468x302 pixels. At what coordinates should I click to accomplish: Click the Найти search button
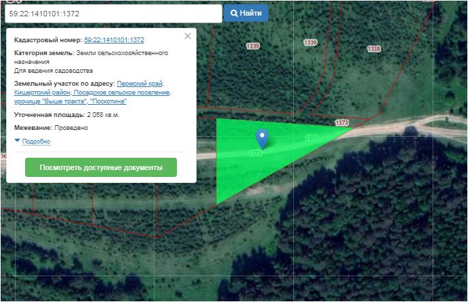tap(246, 13)
